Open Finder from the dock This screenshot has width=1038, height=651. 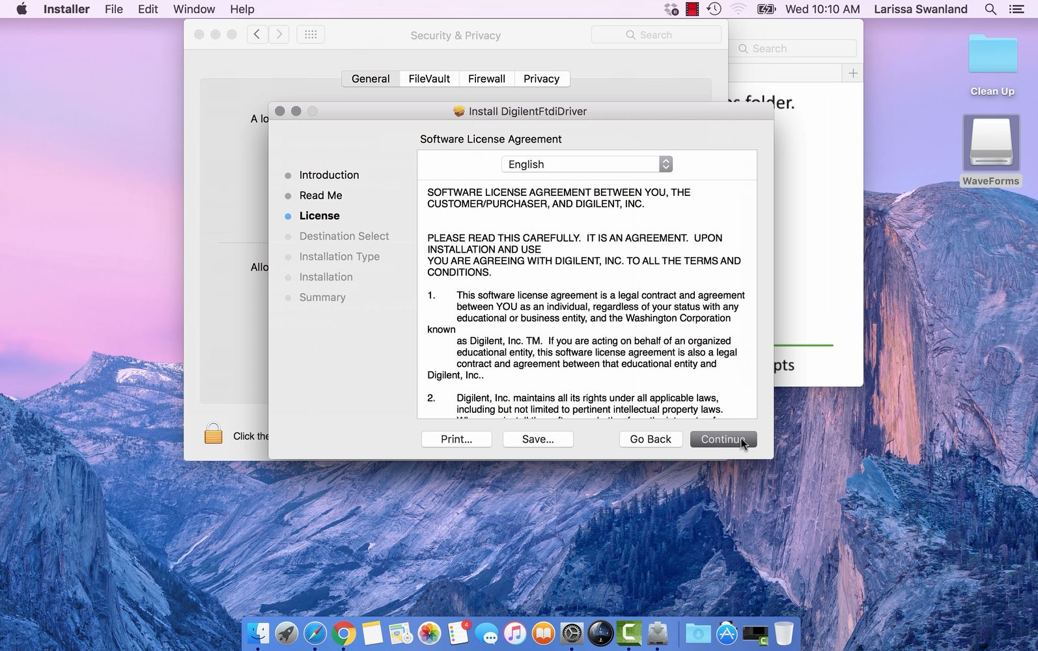pos(259,633)
